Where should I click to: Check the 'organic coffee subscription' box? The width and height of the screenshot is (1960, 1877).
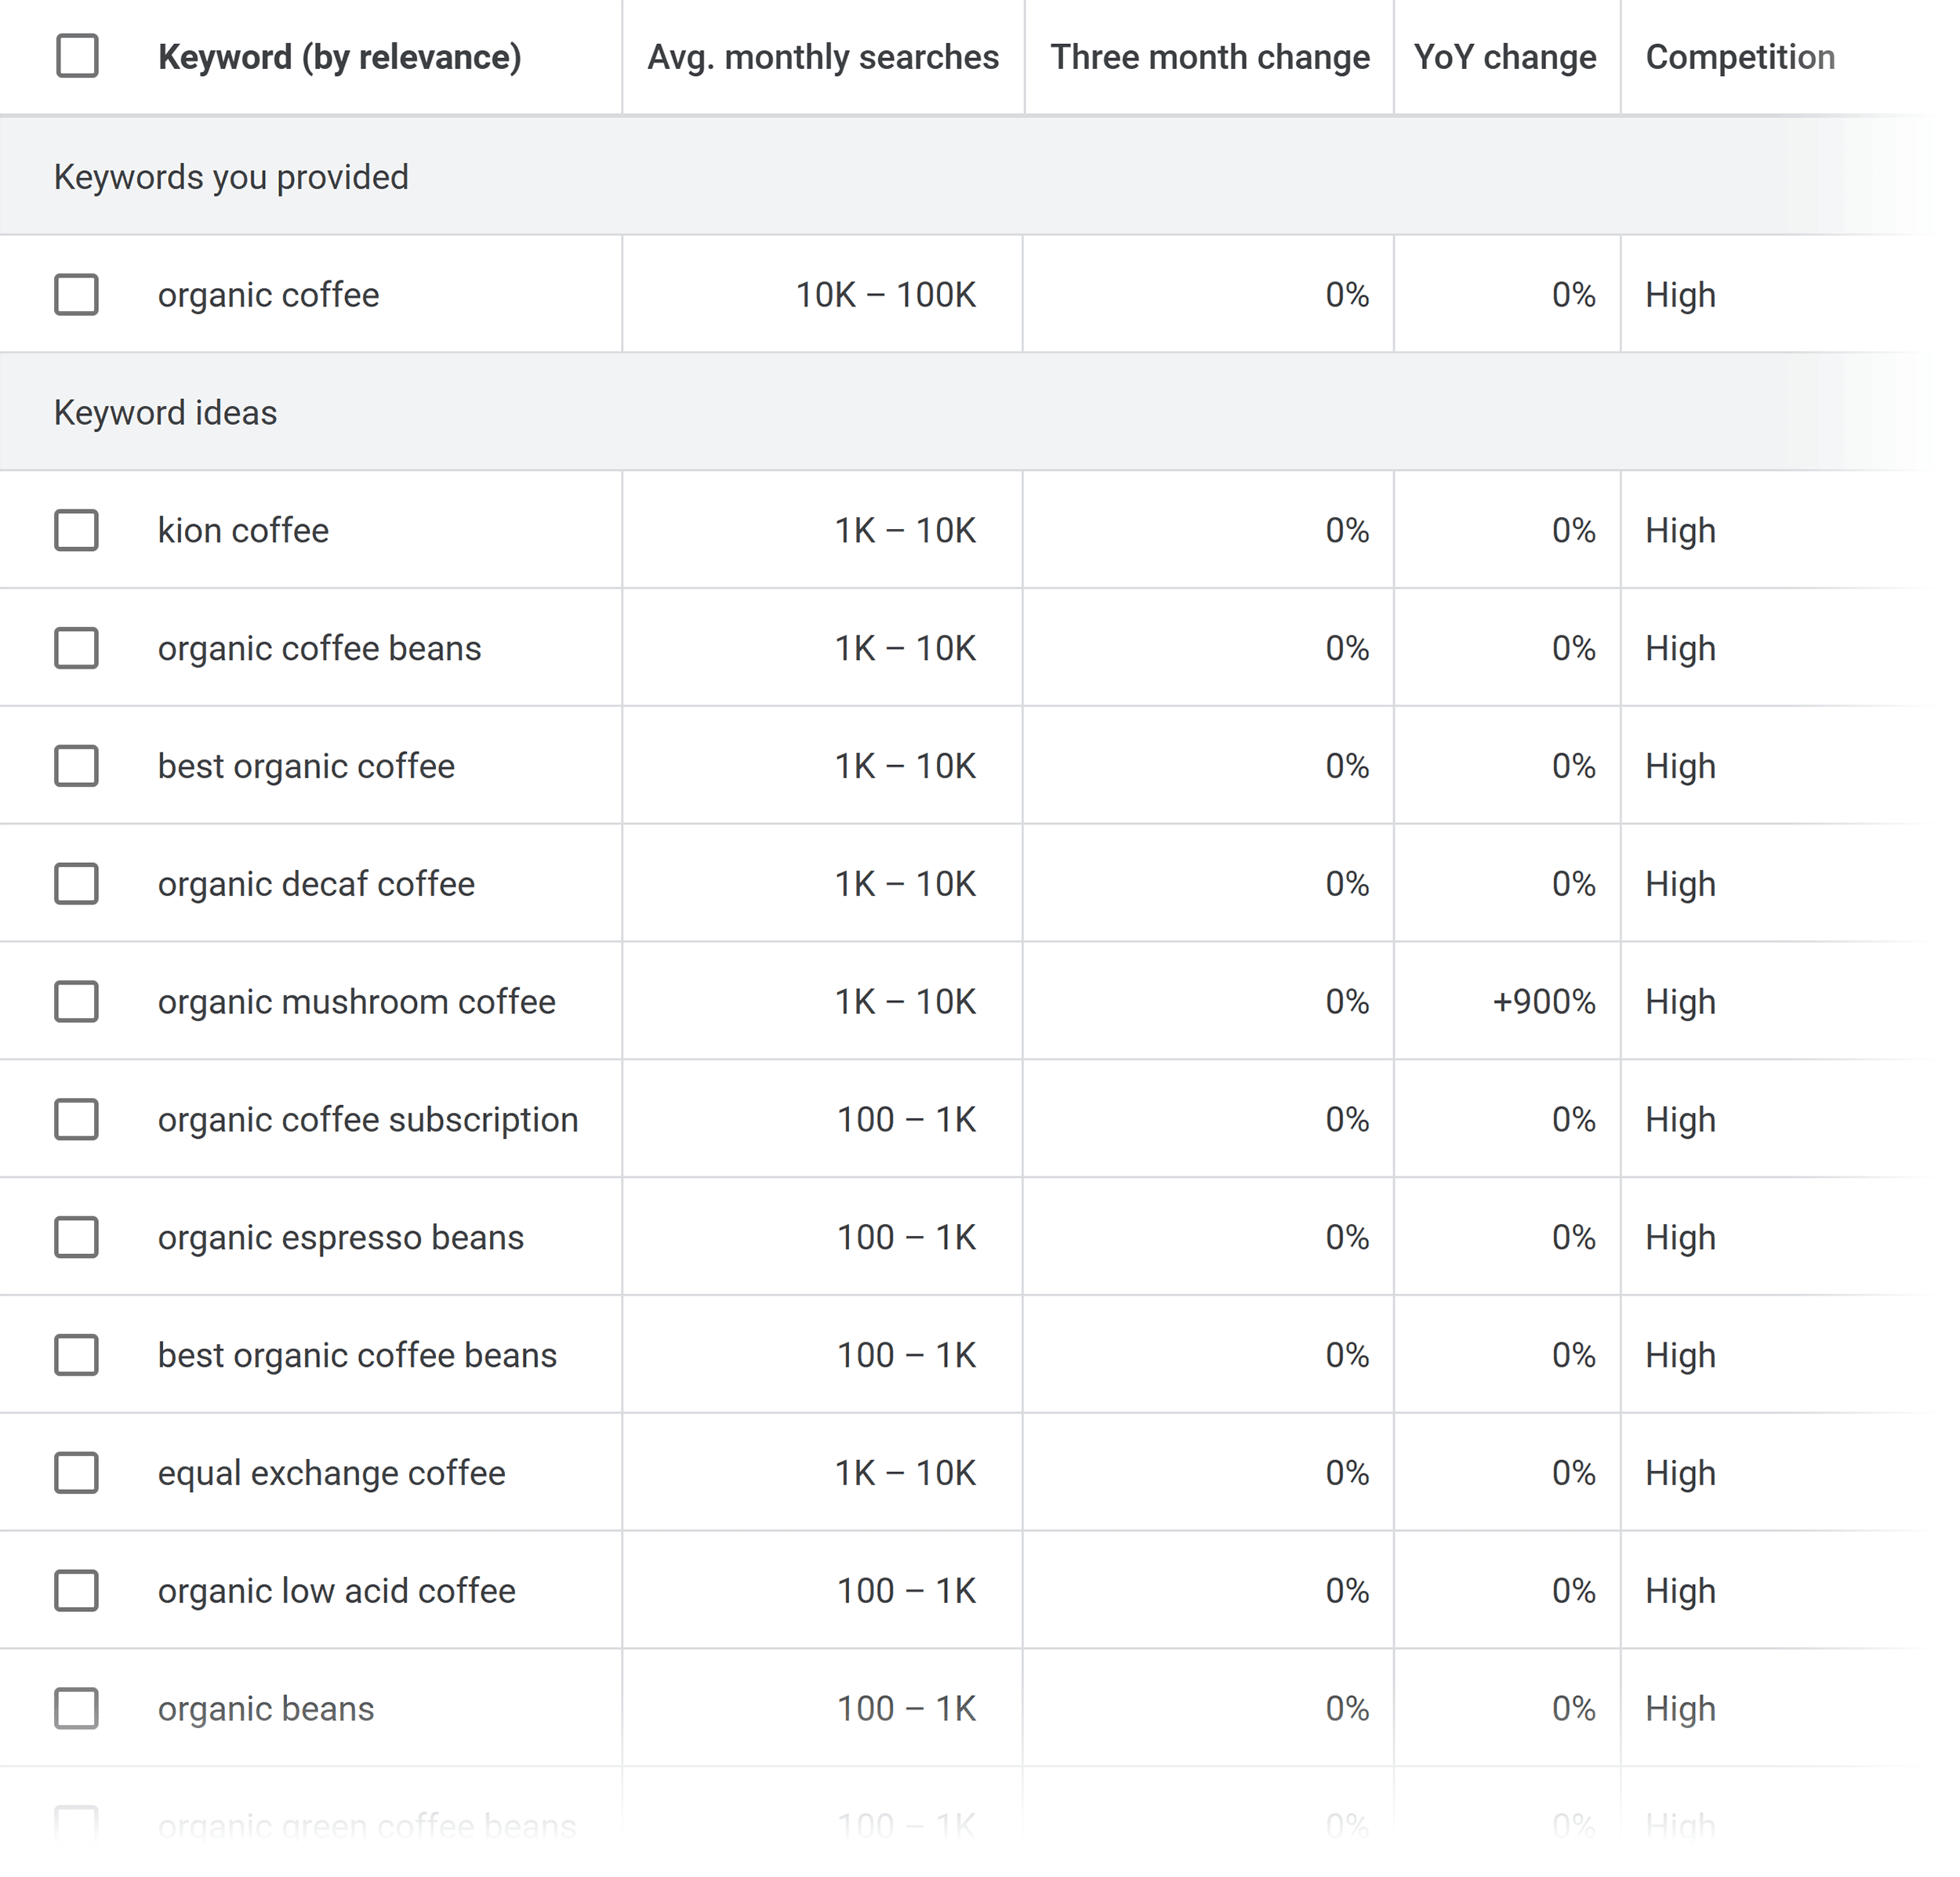(x=76, y=1119)
